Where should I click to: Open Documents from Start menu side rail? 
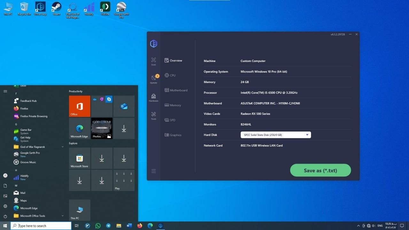click(5, 186)
